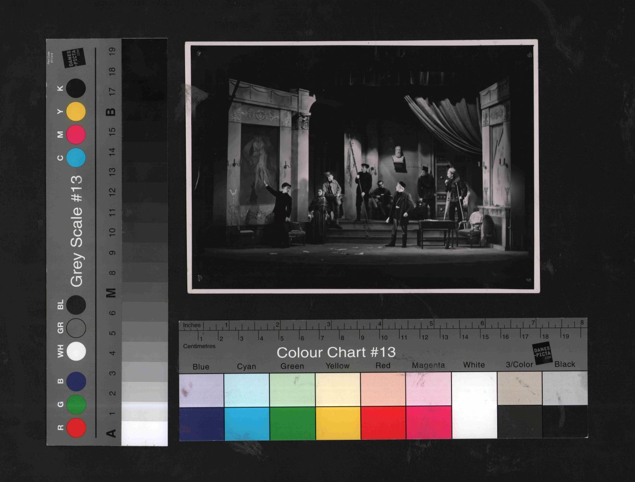Pick the red circle labeled R
This screenshot has height=482, width=635.
[x=76, y=428]
